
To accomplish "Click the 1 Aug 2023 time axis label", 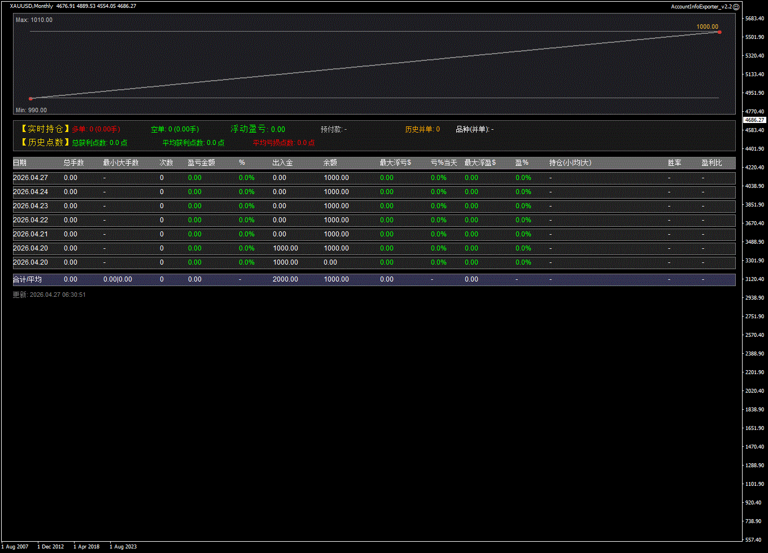I will [x=123, y=547].
